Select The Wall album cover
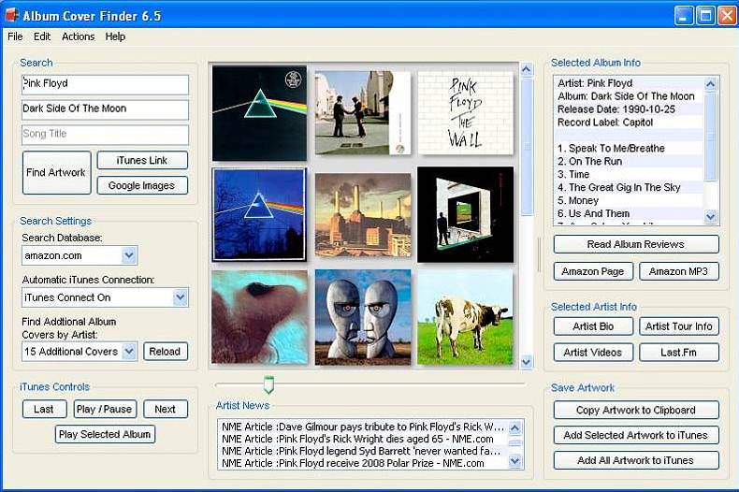Screen dimensions: 739x492 (465, 113)
